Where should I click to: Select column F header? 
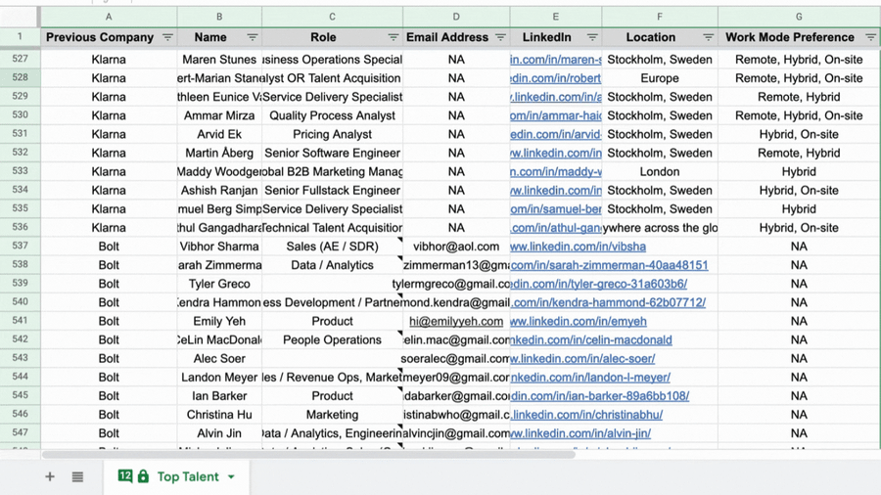(660, 17)
